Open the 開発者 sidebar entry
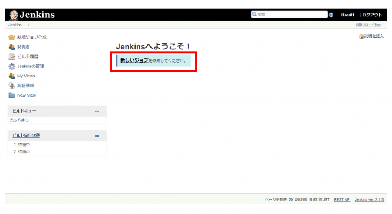Image resolution: width=392 pixels, height=214 pixels. tap(23, 47)
